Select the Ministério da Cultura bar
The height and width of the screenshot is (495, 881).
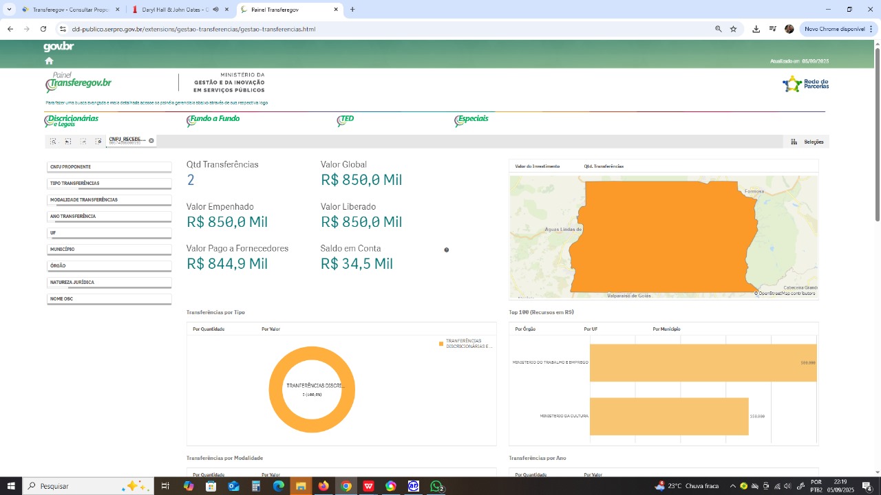(x=669, y=417)
